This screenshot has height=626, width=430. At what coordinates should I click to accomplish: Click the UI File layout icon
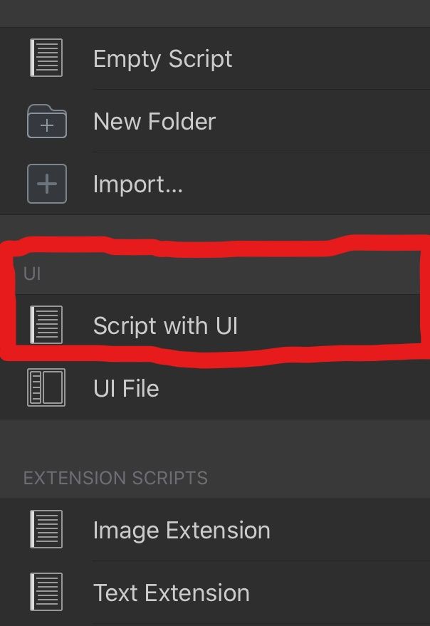pos(46,388)
